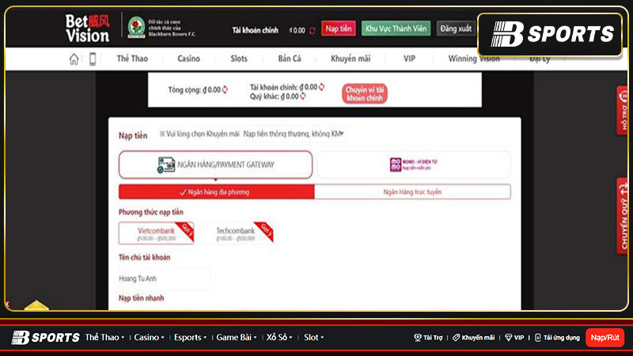Expand Esports dropdown in bottom bar

point(190,338)
